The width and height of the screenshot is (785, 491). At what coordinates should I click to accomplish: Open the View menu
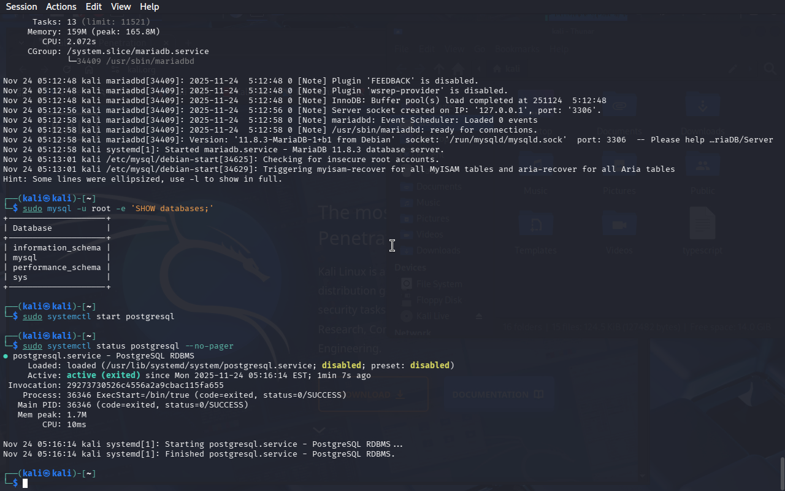[x=121, y=7]
